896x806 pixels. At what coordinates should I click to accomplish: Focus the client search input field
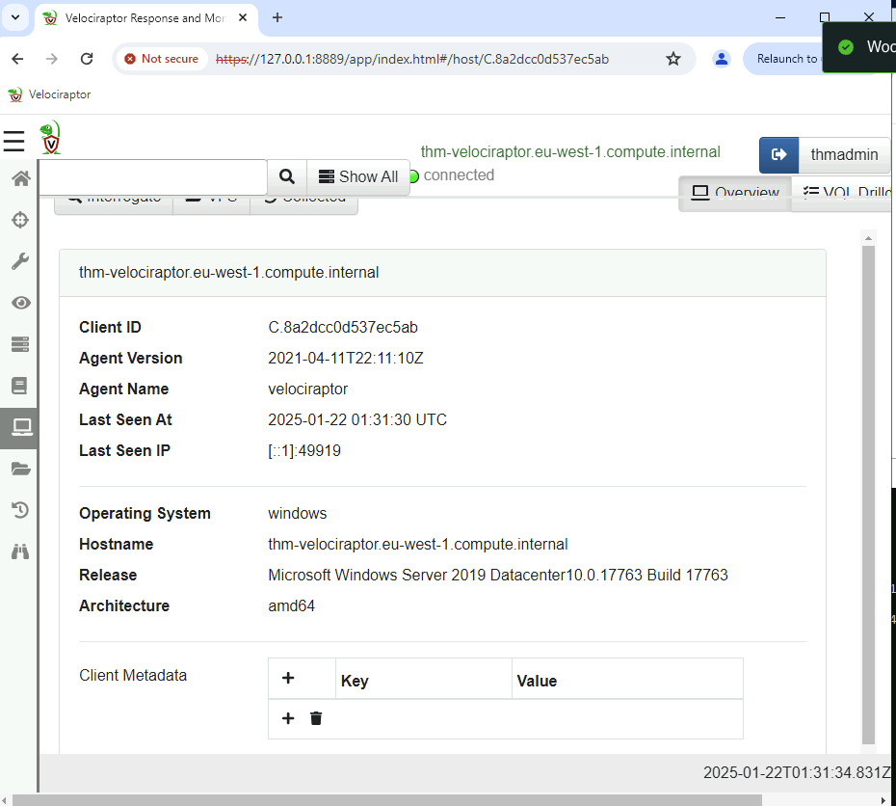152,177
